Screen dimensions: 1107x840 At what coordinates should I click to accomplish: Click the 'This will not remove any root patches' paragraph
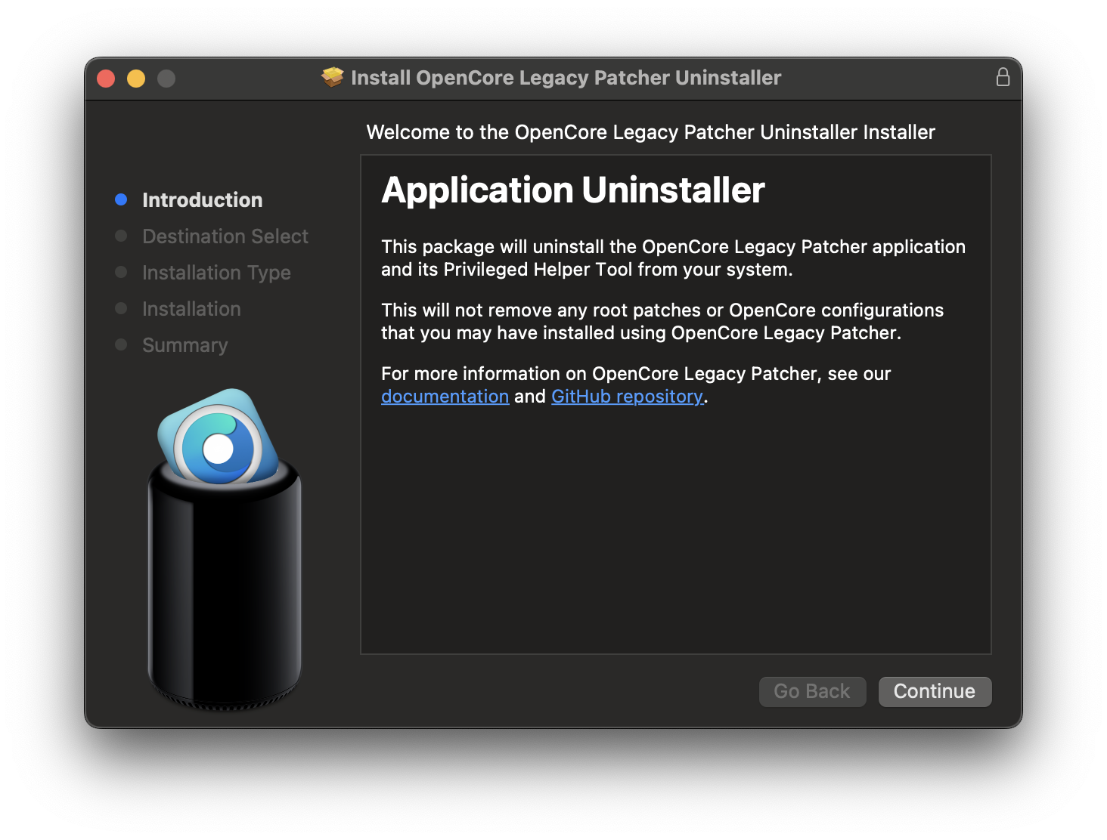coord(662,321)
